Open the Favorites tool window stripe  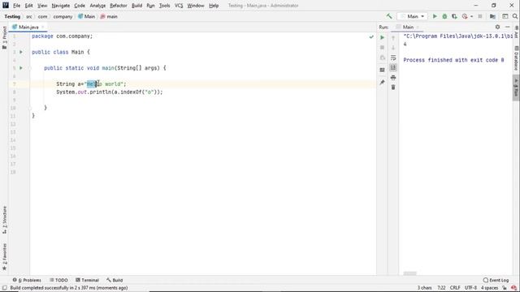(x=4, y=257)
